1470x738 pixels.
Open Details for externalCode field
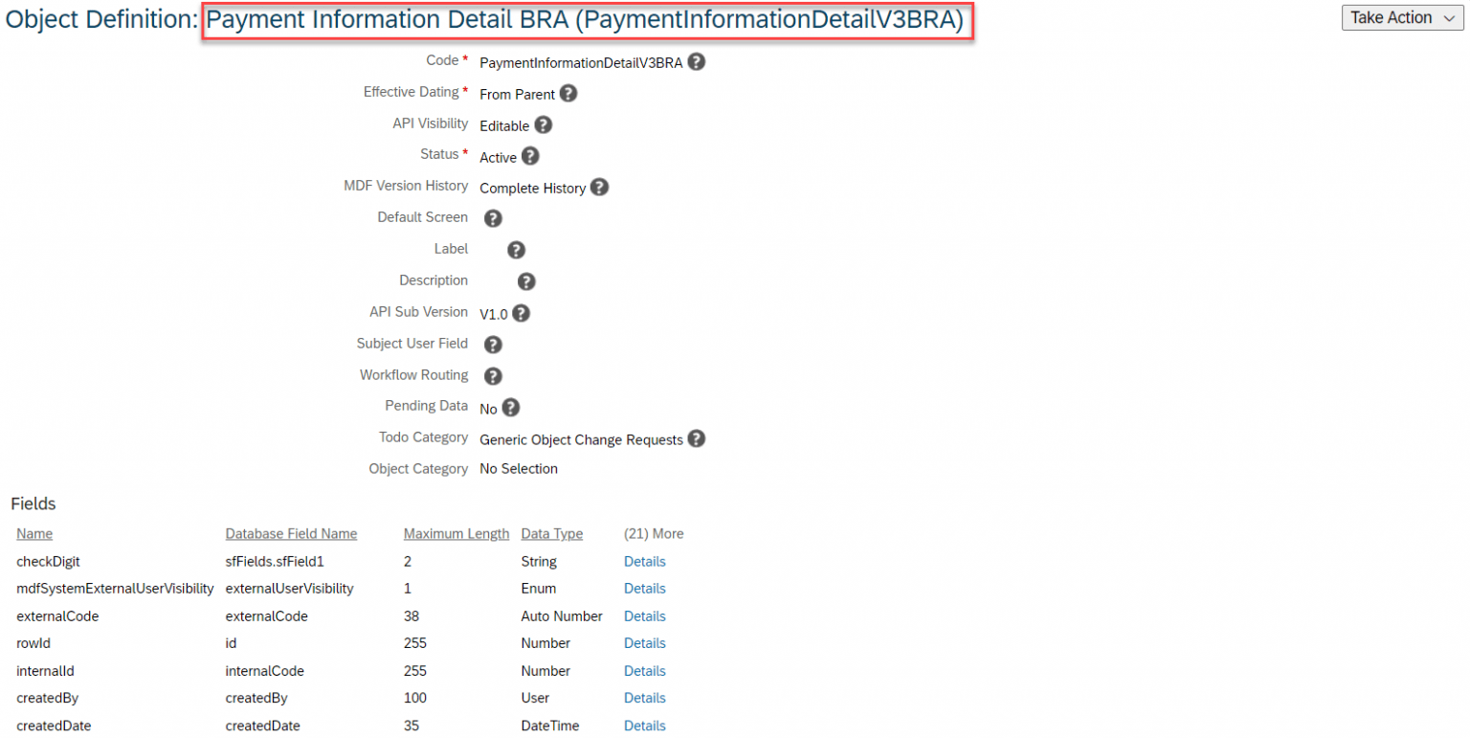644,616
